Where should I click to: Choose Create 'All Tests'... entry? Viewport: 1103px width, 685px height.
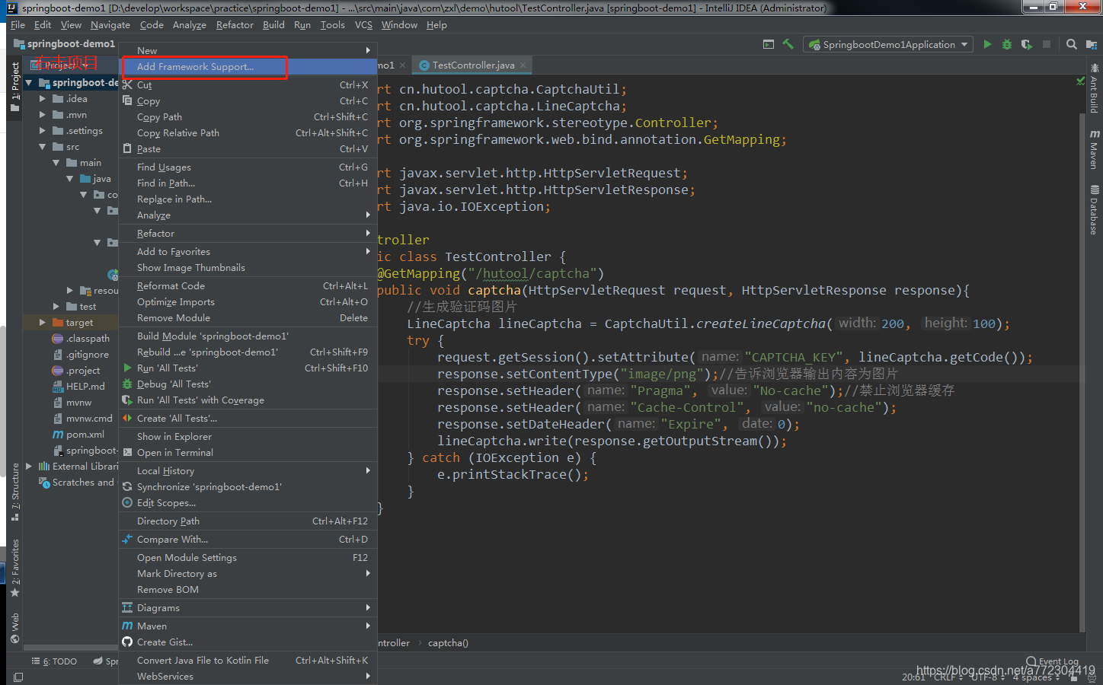(x=248, y=419)
